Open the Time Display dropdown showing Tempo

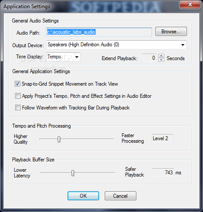(63, 57)
